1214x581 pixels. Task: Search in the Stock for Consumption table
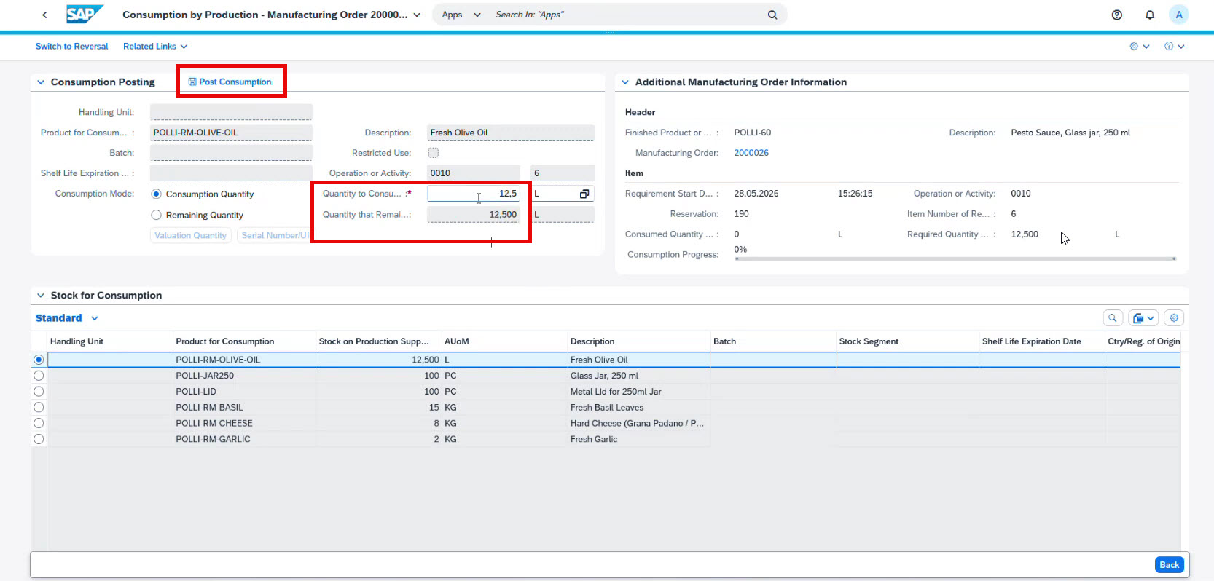click(x=1113, y=318)
